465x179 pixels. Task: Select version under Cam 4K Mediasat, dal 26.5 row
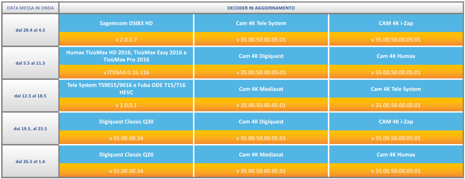coord(261,170)
